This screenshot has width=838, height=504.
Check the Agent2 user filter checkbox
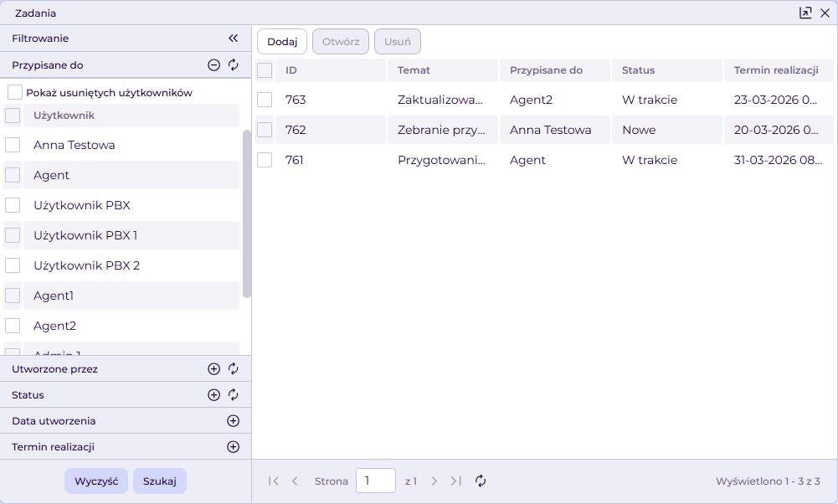click(x=13, y=326)
